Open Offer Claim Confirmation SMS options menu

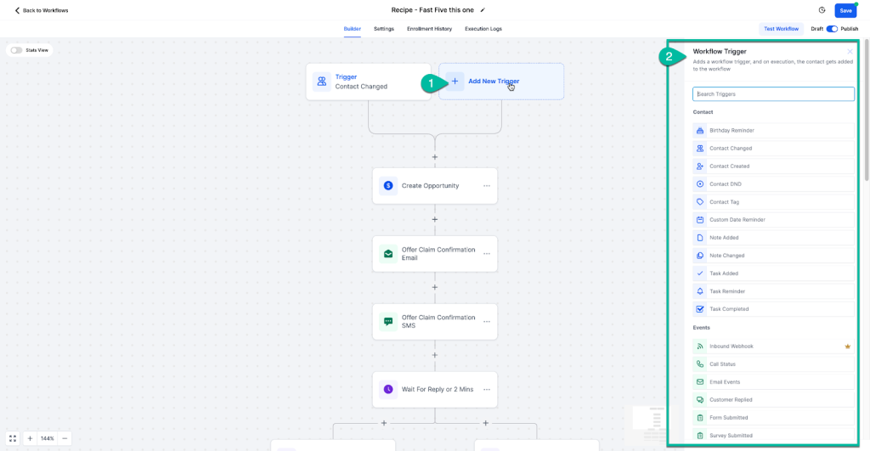[x=487, y=321]
